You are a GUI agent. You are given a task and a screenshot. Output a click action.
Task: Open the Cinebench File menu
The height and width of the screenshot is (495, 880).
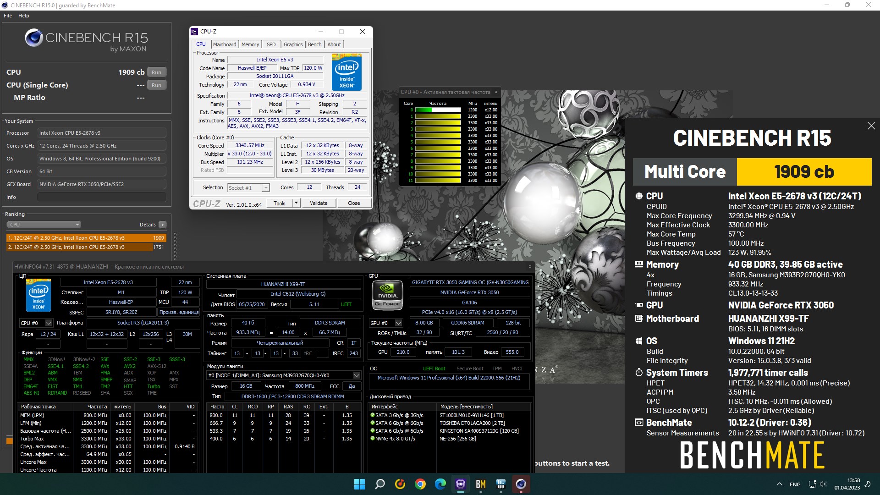coord(8,16)
